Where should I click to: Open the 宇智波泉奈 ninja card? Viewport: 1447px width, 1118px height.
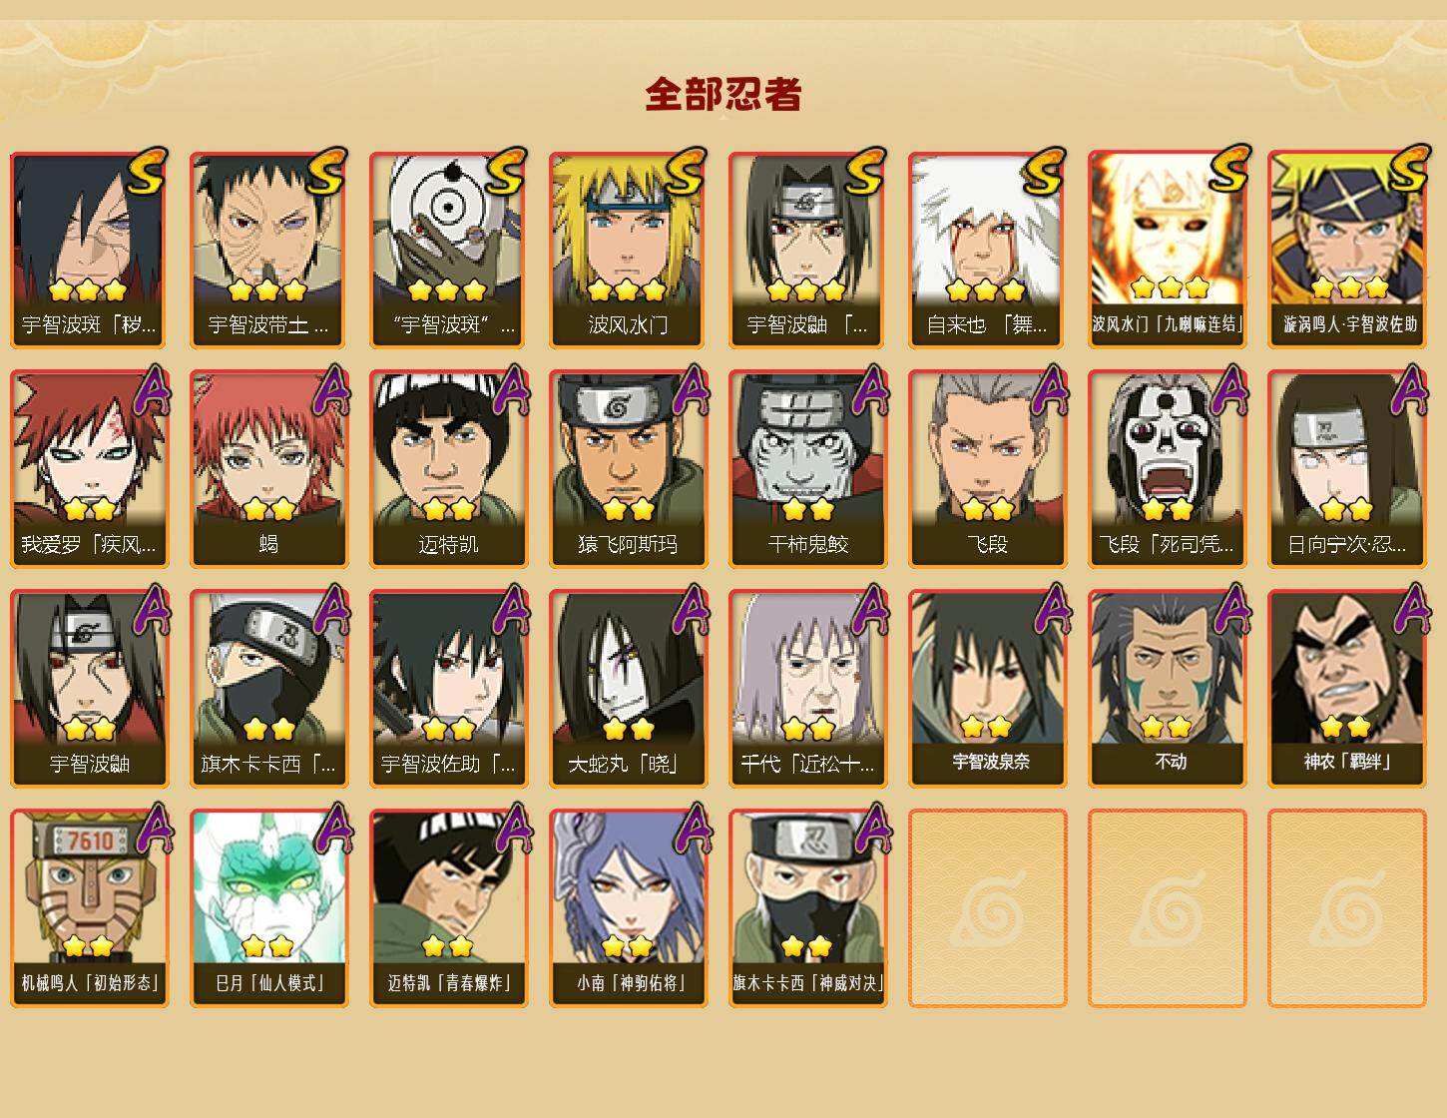(987, 689)
